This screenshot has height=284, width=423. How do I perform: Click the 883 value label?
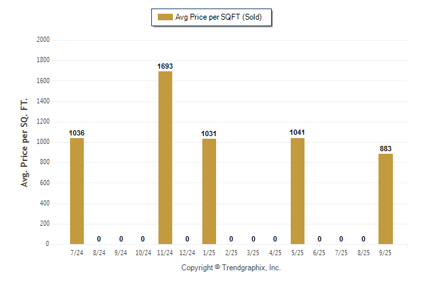[386, 149]
